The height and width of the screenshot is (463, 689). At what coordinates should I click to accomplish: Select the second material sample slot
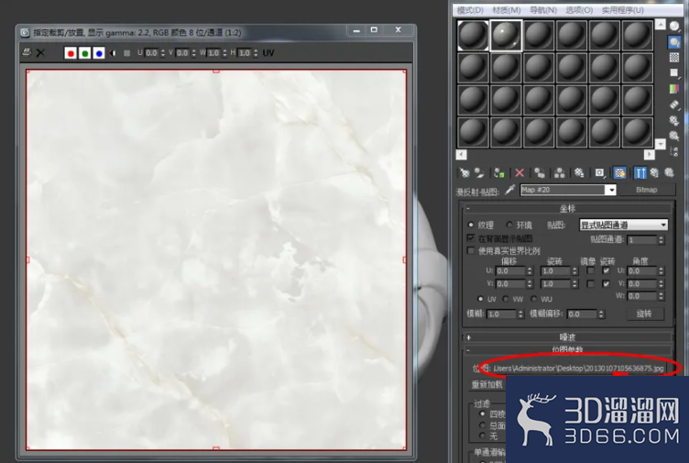point(506,35)
